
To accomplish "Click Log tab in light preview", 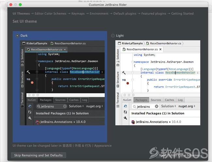I will click(180, 100).
